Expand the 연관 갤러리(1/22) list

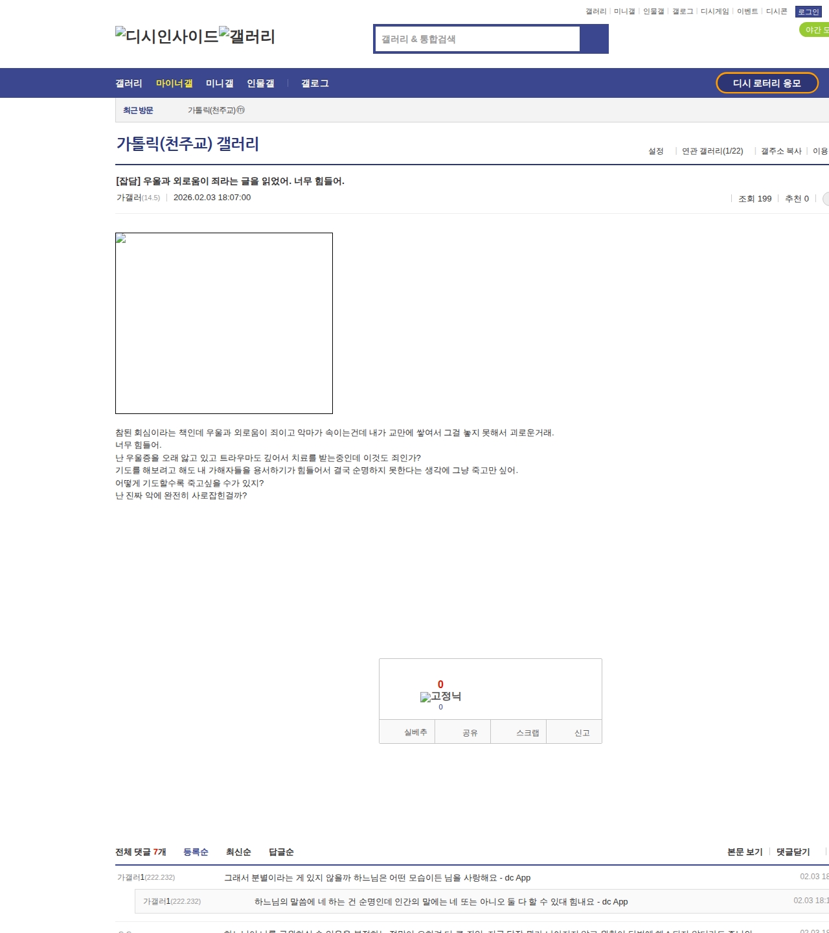[712, 151]
